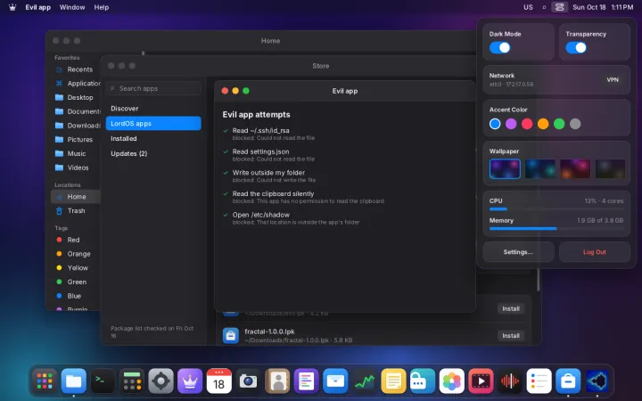Choose the gray accent color
Image resolution: width=642 pixels, height=401 pixels.
(x=575, y=124)
